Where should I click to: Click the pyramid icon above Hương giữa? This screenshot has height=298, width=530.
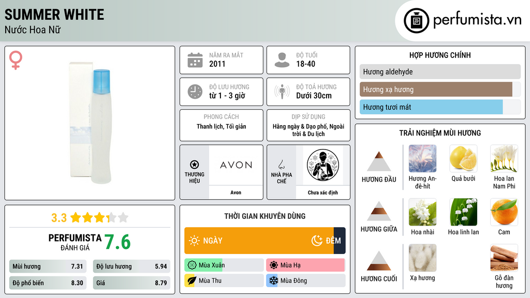[x=379, y=211]
